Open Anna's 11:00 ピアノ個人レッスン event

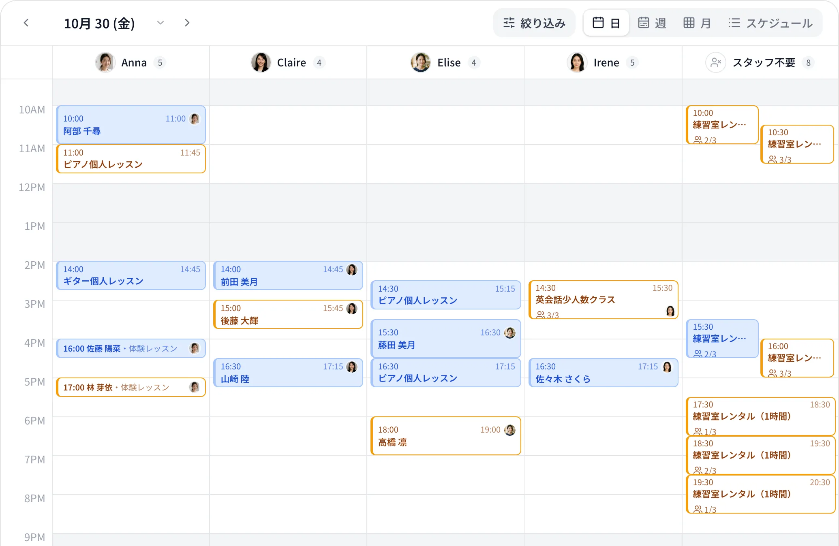(131, 159)
